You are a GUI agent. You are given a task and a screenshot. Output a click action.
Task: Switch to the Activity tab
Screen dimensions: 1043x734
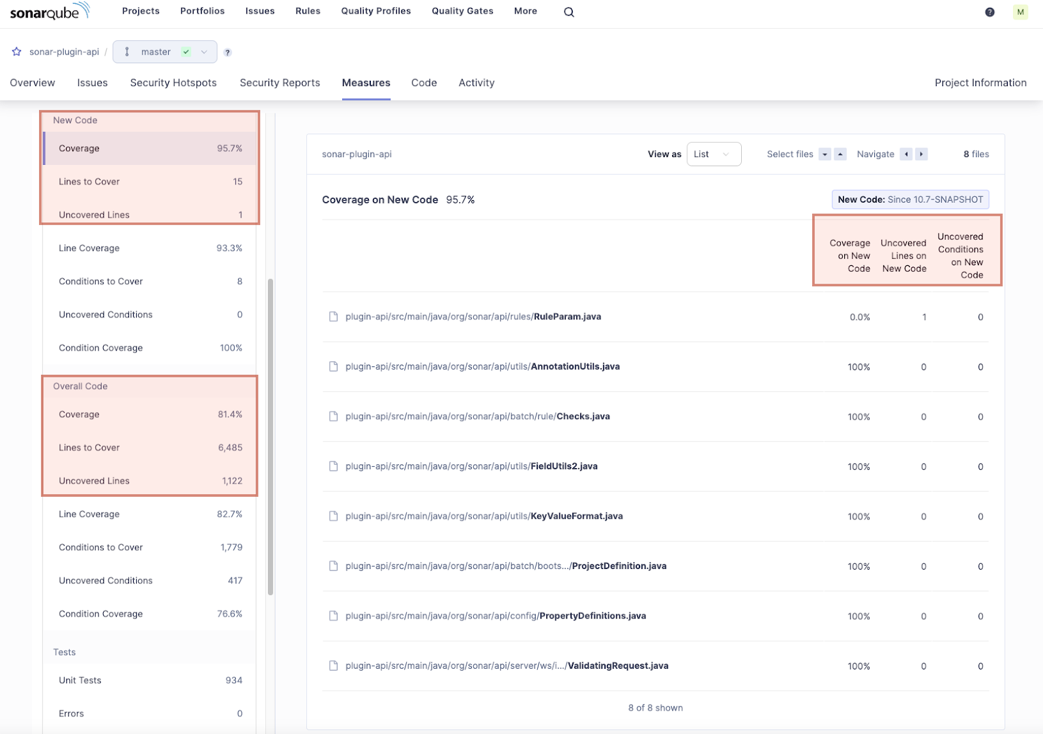(476, 83)
